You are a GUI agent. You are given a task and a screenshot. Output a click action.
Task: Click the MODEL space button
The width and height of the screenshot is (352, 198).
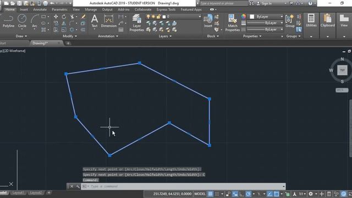(200, 194)
